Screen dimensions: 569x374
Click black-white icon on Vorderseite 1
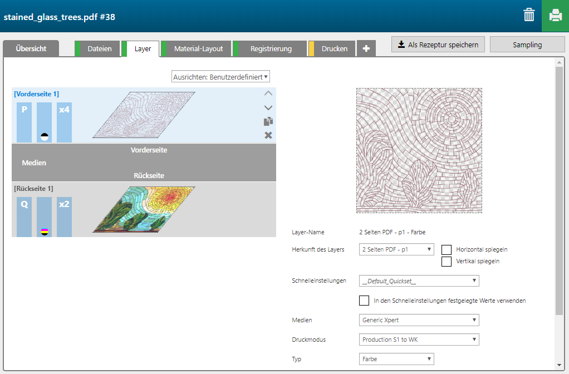click(x=45, y=136)
